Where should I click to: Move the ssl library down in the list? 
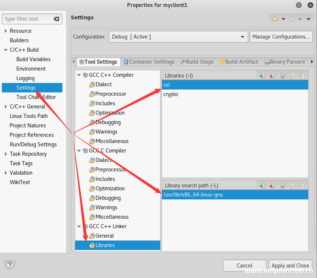click(302, 75)
